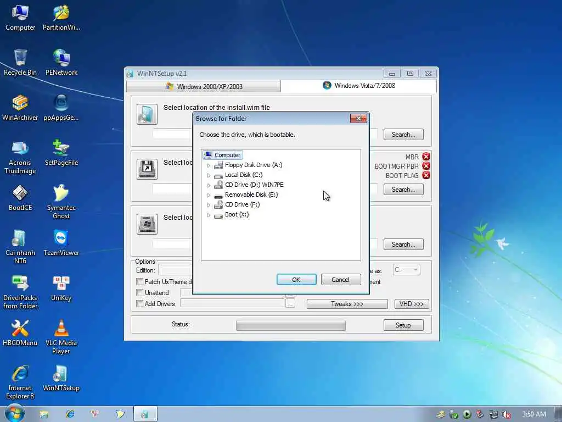Select Floppy Disk Drive (A:) entry
The width and height of the screenshot is (562, 422).
pos(254,165)
